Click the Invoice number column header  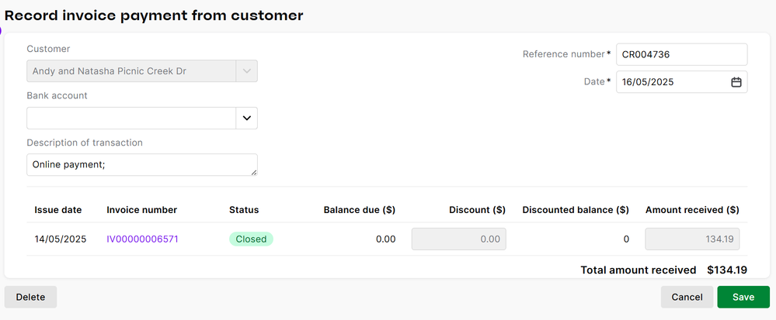point(141,210)
